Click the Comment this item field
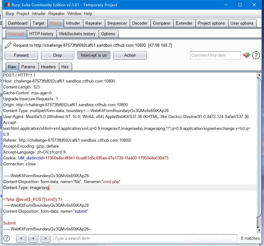This screenshot has height=246, width=264. click(x=215, y=55)
